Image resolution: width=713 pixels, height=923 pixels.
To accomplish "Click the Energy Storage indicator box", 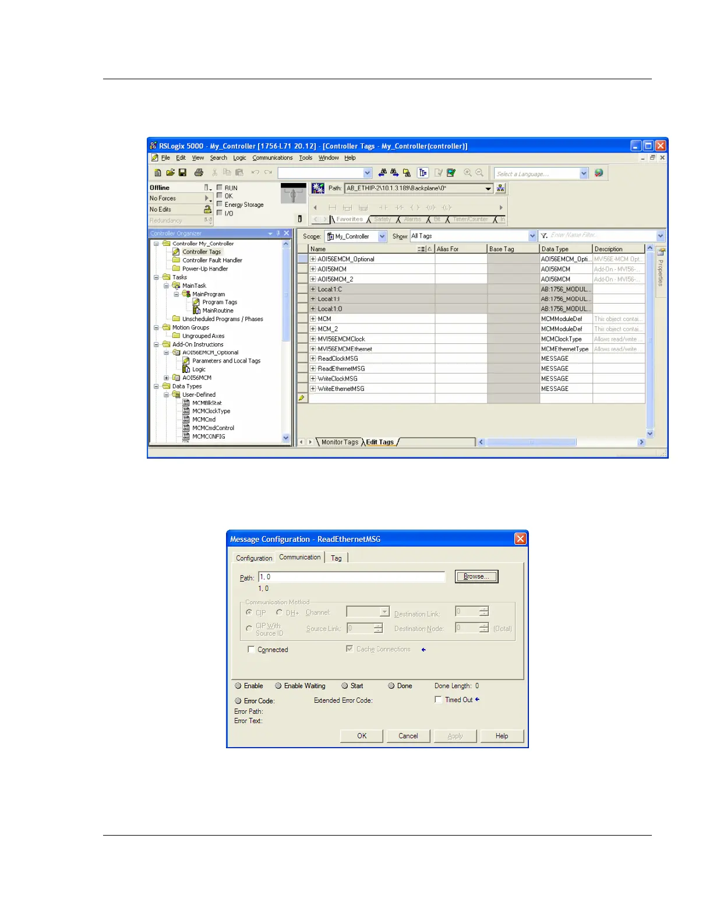I will pos(220,205).
